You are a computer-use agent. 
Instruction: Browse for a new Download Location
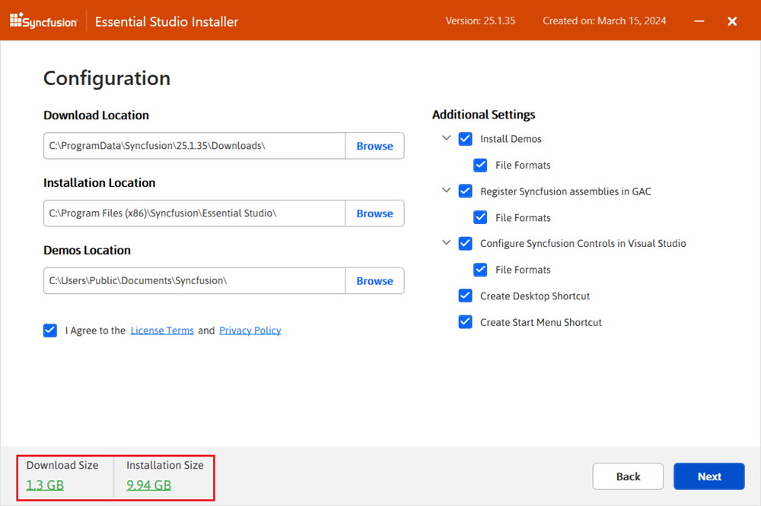click(x=374, y=146)
